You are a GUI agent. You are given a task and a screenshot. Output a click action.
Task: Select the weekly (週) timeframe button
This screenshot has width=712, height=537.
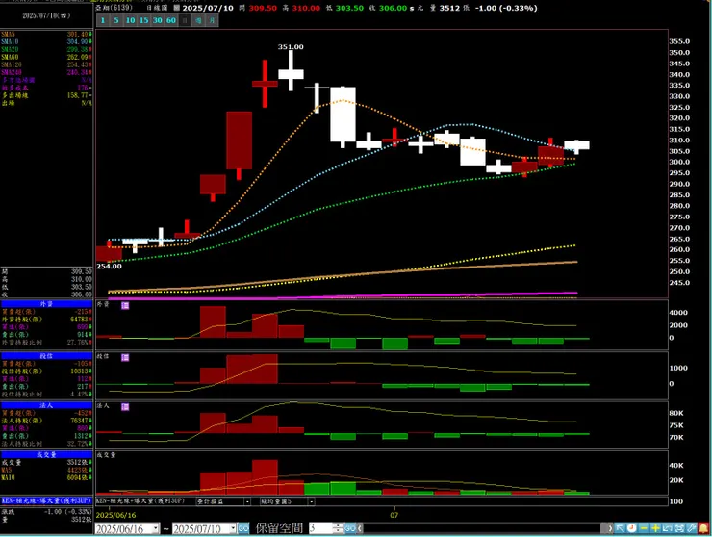(x=198, y=20)
